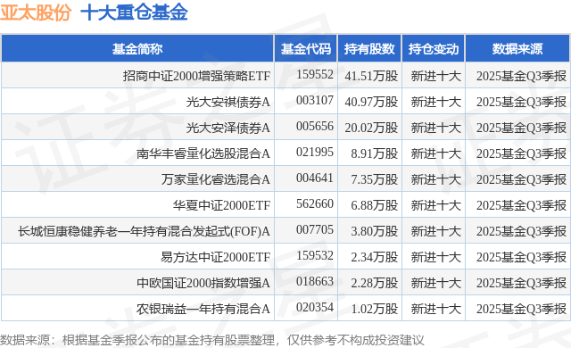This screenshot has width=571, height=348.
Task: Select fund name 农银瑞益一年持有混合A
Action: [x=203, y=309]
